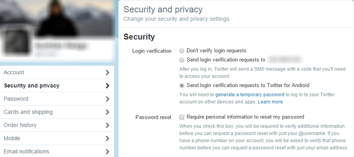The width and height of the screenshot is (354, 157).
Task: Choose verification requests to Twitter for Android
Action: [182, 85]
